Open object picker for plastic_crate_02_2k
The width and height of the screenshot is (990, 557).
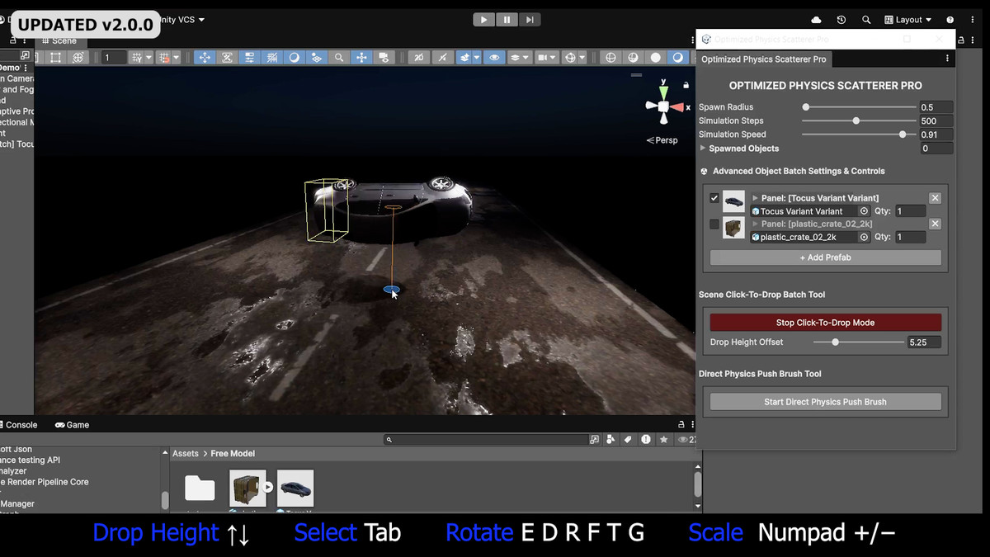(x=864, y=237)
